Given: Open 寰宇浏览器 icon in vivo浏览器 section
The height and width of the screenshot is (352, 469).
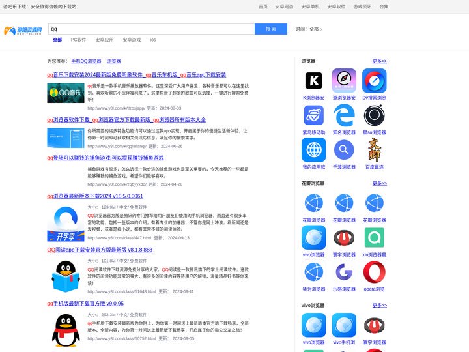Looking at the screenshot, I should coord(374,325).
